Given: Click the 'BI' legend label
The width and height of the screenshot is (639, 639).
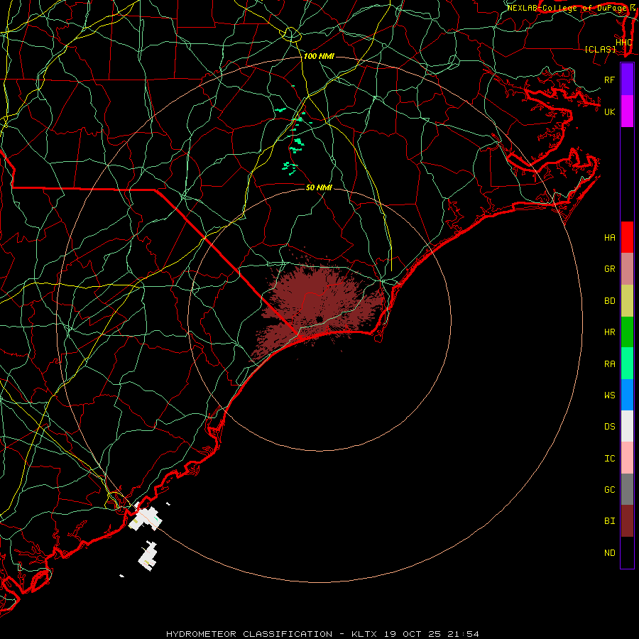Looking at the screenshot, I should 609,521.
